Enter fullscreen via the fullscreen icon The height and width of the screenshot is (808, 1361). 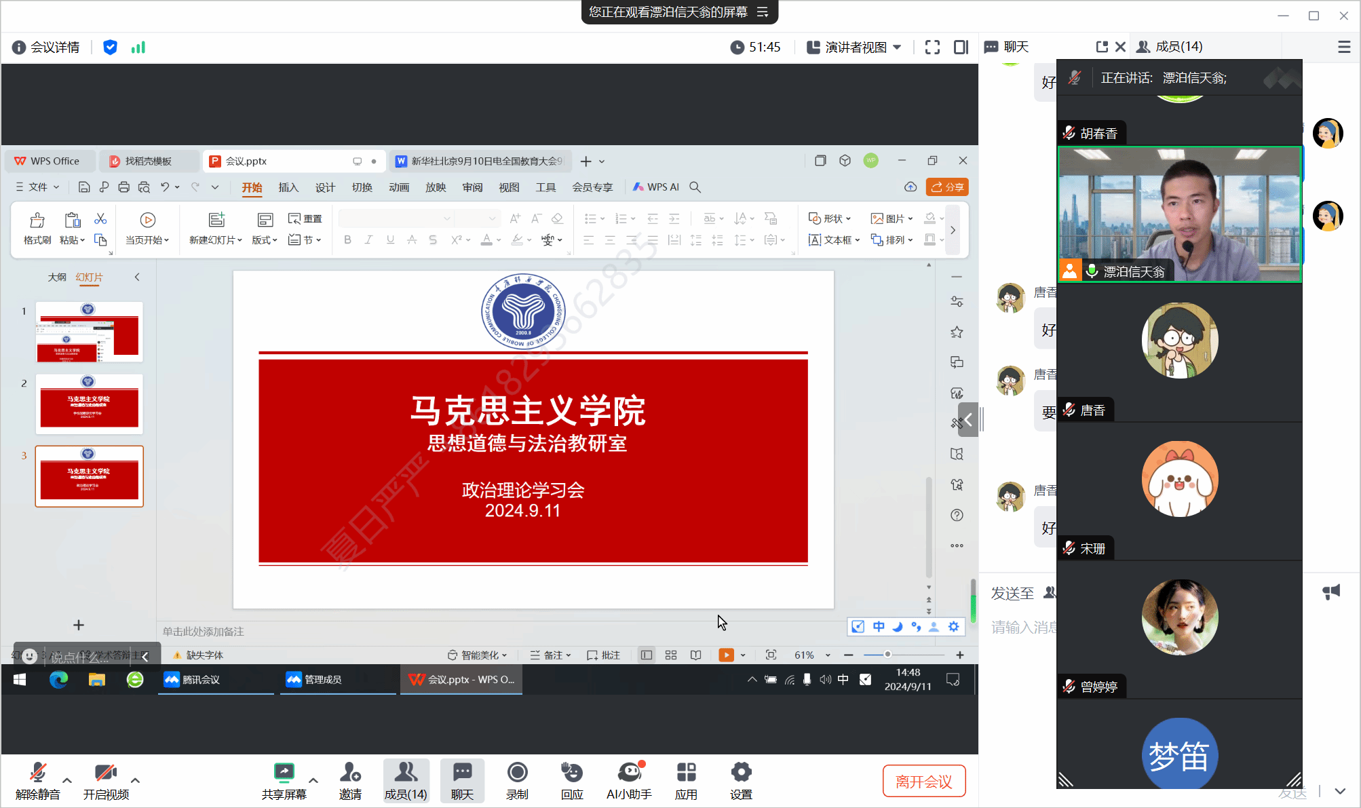(x=932, y=47)
